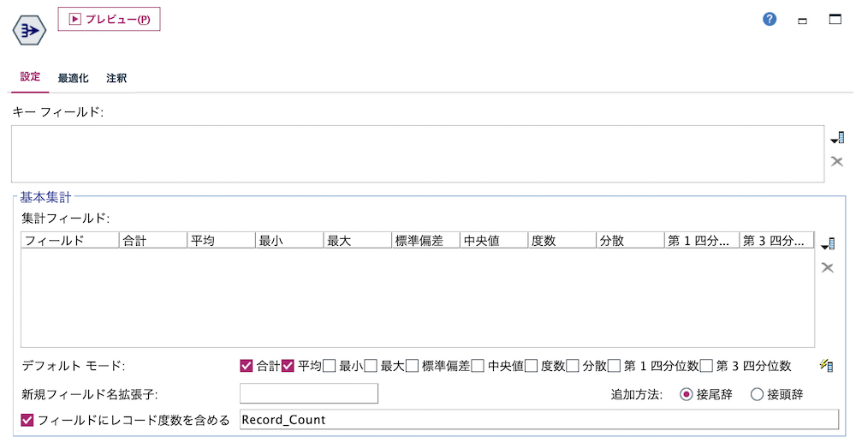Click the 中央値 column header

pos(494,240)
